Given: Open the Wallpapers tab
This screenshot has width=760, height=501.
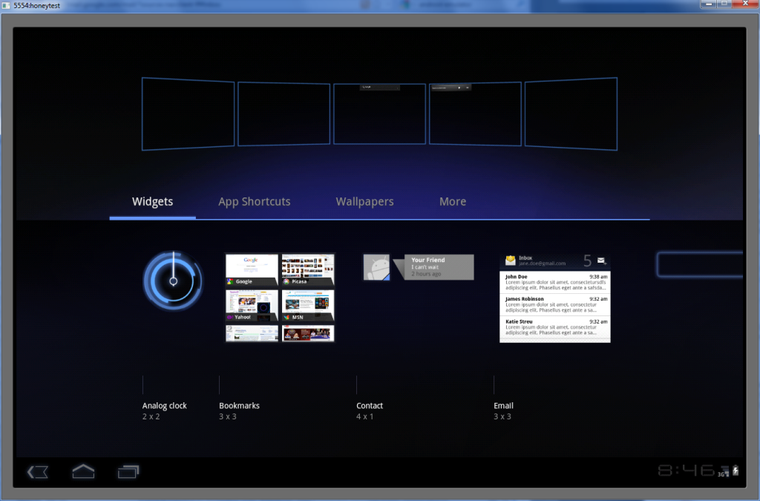Looking at the screenshot, I should coord(364,201).
